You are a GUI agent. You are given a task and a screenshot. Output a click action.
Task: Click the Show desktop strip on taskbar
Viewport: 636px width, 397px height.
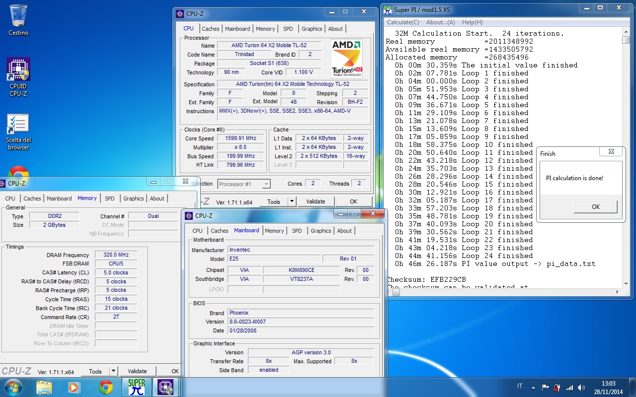pyautogui.click(x=633, y=387)
